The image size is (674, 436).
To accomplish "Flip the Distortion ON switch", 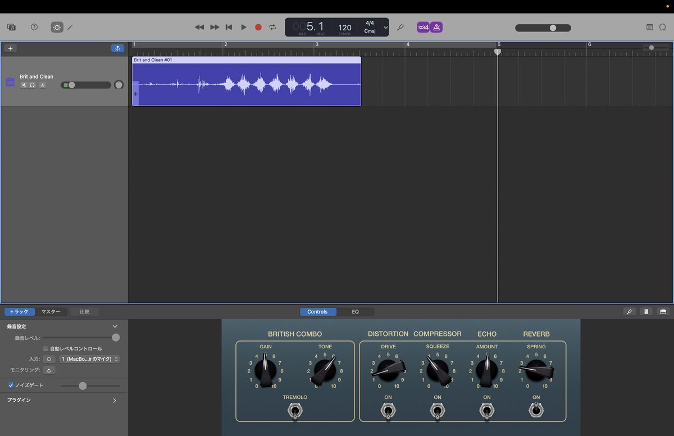I will pyautogui.click(x=388, y=411).
